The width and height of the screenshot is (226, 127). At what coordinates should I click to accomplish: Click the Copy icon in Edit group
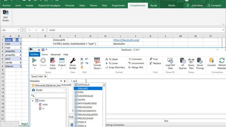(x=82, y=63)
